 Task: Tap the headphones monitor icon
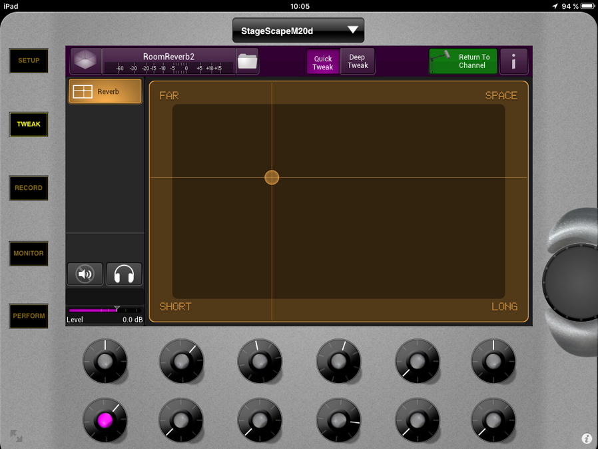[124, 274]
